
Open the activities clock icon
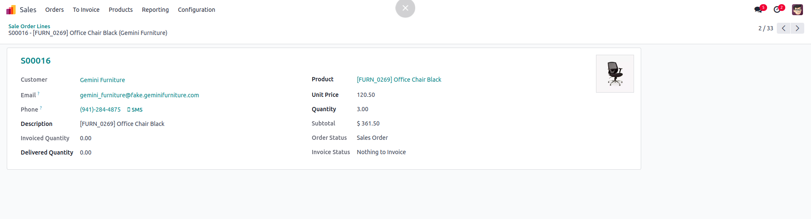click(777, 10)
